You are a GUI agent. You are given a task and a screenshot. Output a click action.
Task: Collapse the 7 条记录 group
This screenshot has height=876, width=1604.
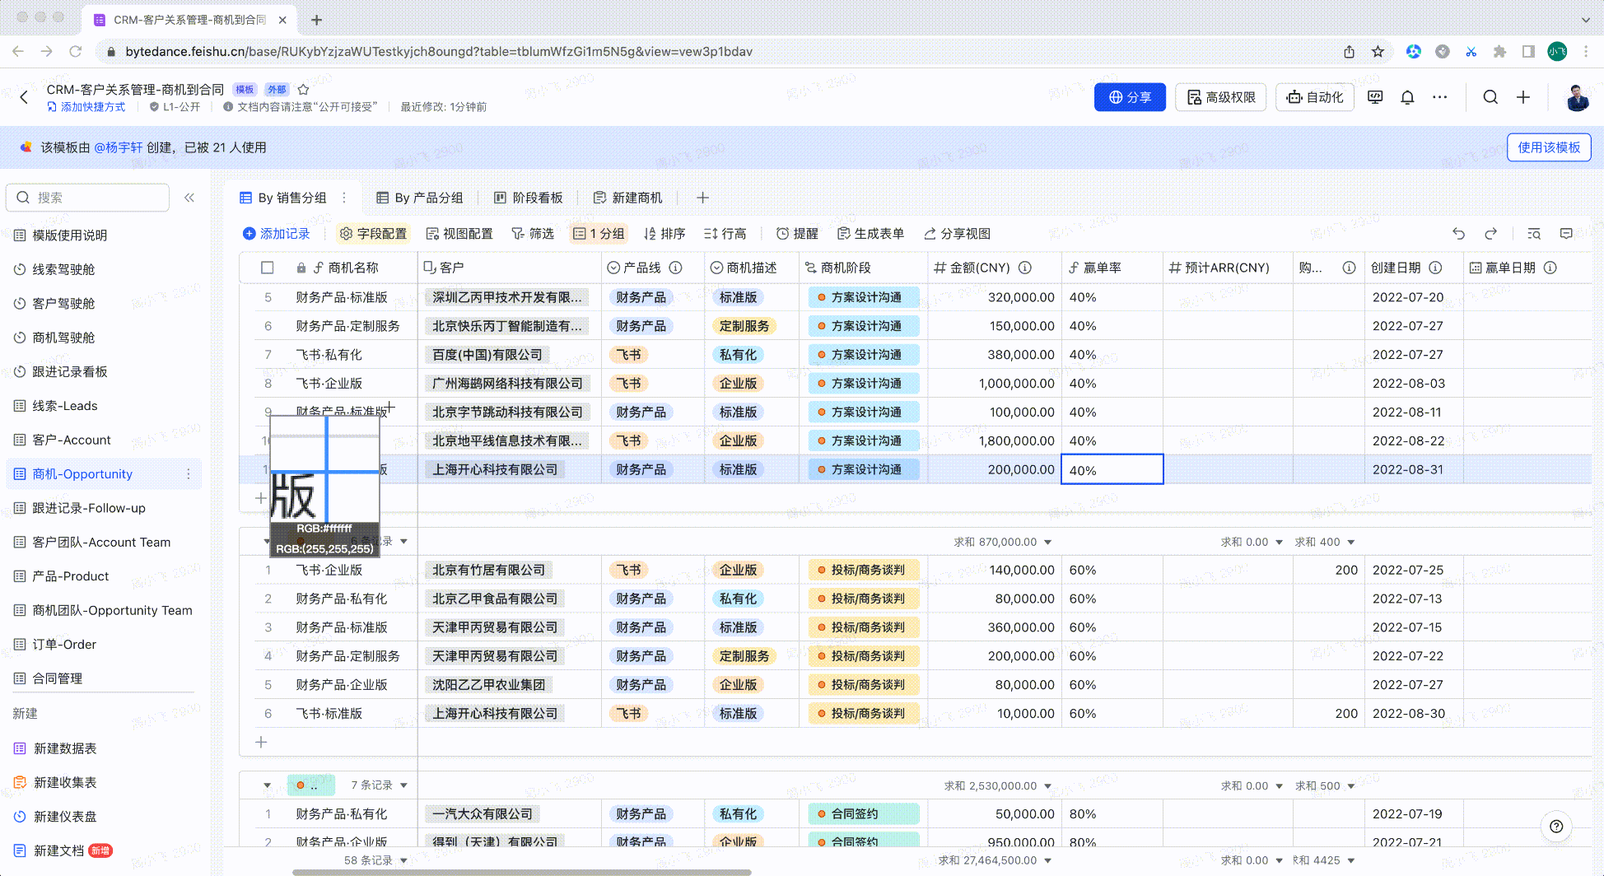(267, 785)
